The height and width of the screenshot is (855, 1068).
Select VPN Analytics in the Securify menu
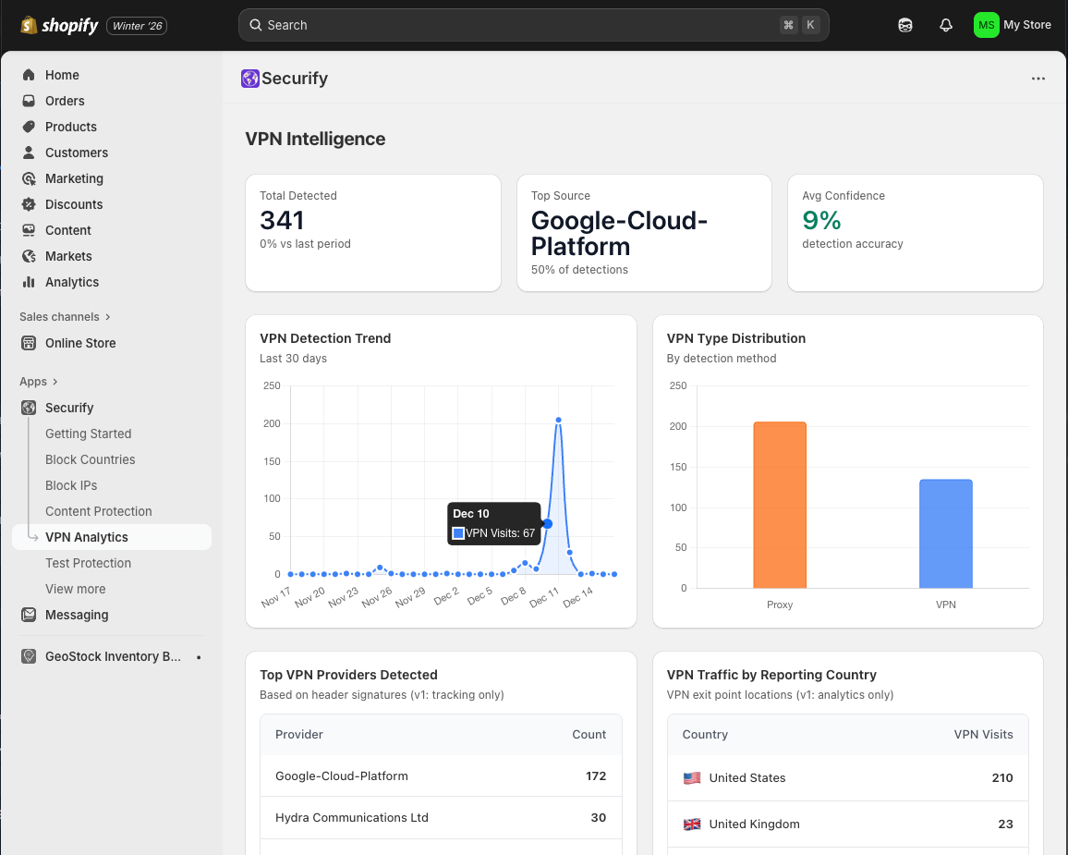[x=87, y=537]
